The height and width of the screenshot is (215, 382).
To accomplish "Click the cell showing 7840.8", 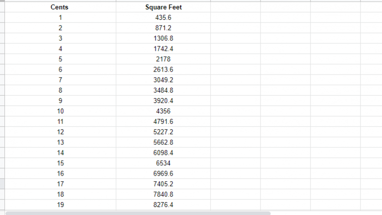I will coord(163,194).
